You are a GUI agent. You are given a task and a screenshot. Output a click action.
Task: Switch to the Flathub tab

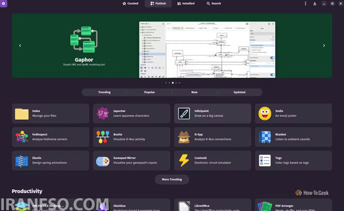click(x=158, y=3)
